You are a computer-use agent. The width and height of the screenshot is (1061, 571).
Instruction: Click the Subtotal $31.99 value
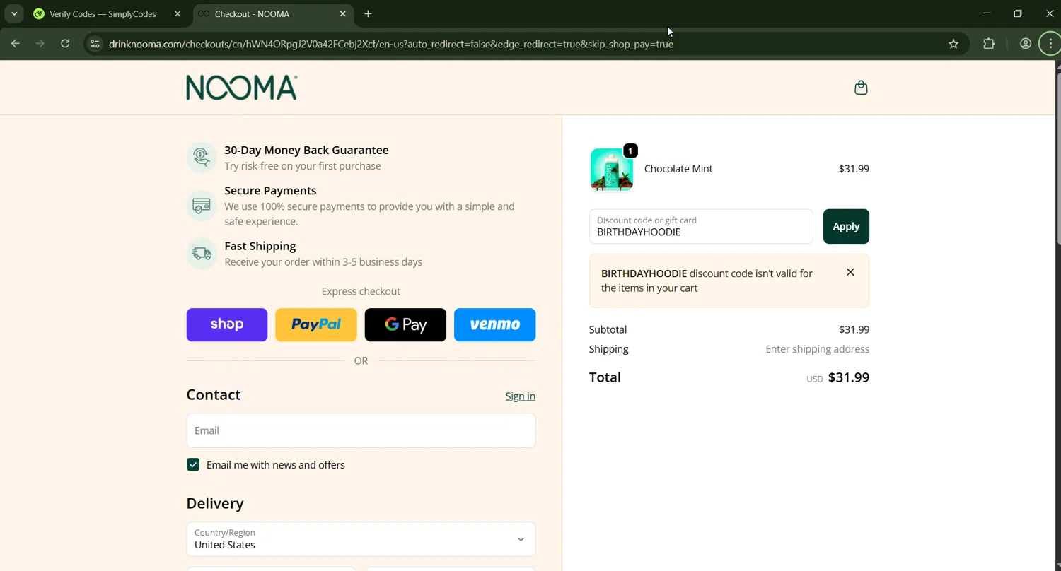(x=854, y=329)
